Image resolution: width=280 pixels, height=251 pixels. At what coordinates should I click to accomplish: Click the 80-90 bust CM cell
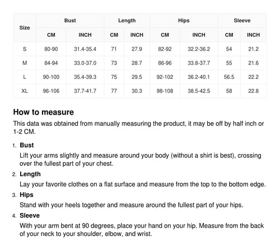tap(51, 49)
